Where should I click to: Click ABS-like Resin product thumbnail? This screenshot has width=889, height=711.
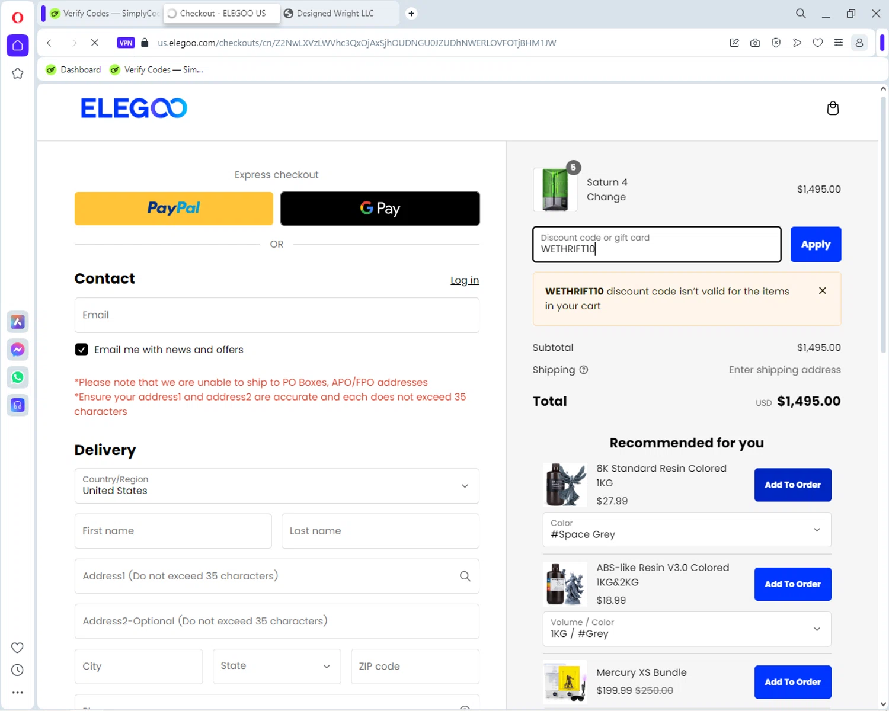565,584
